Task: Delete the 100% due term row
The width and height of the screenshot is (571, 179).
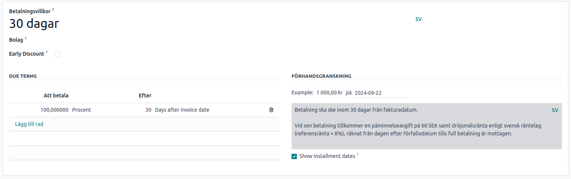Action: pyautogui.click(x=271, y=110)
